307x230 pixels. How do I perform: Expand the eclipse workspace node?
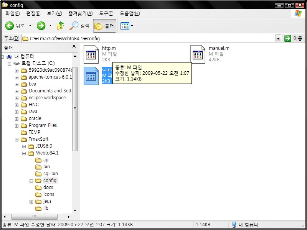click(x=17, y=98)
